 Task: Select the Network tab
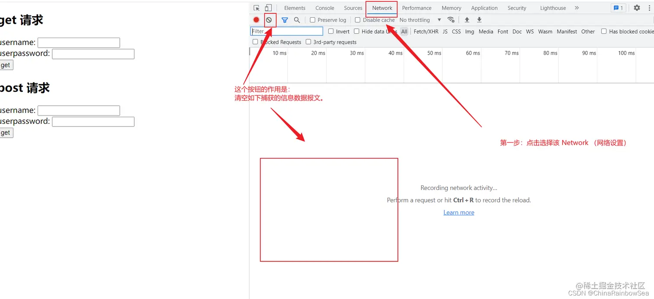click(382, 8)
